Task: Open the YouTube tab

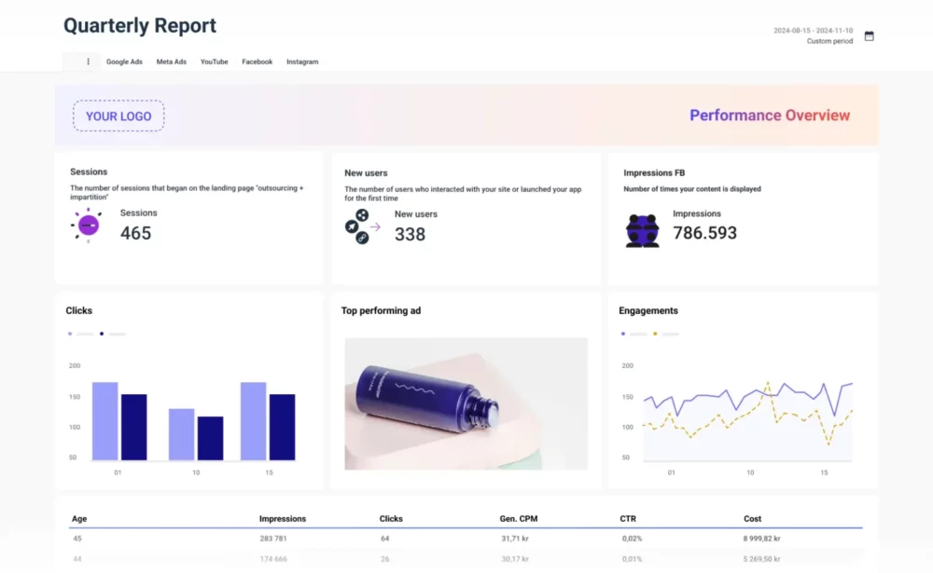Action: (214, 62)
